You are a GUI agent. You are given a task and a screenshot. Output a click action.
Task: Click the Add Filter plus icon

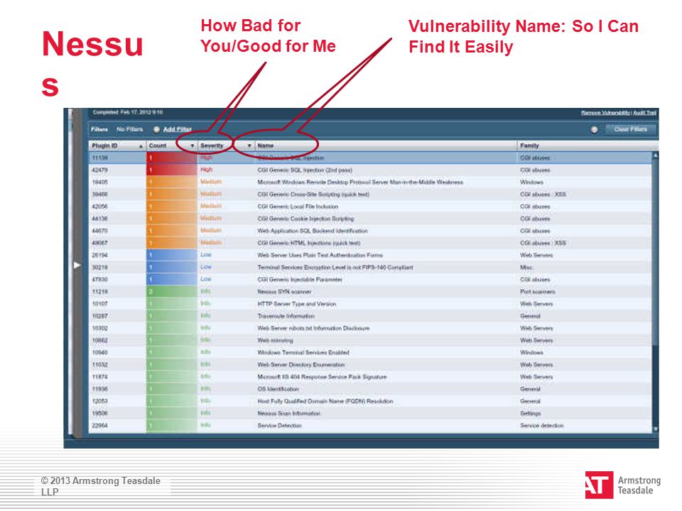(156, 129)
